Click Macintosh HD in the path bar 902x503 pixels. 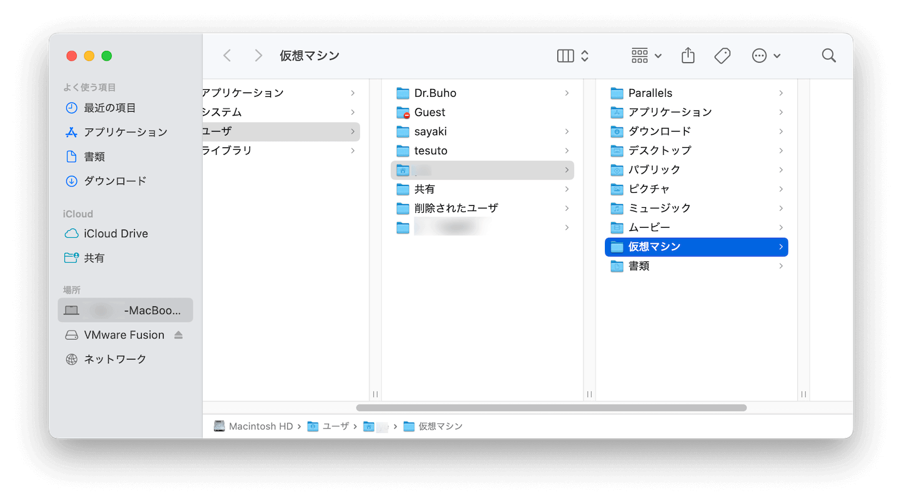253,427
